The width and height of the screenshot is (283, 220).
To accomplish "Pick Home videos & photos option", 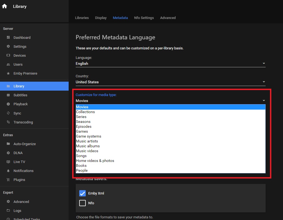I will click(95, 161).
